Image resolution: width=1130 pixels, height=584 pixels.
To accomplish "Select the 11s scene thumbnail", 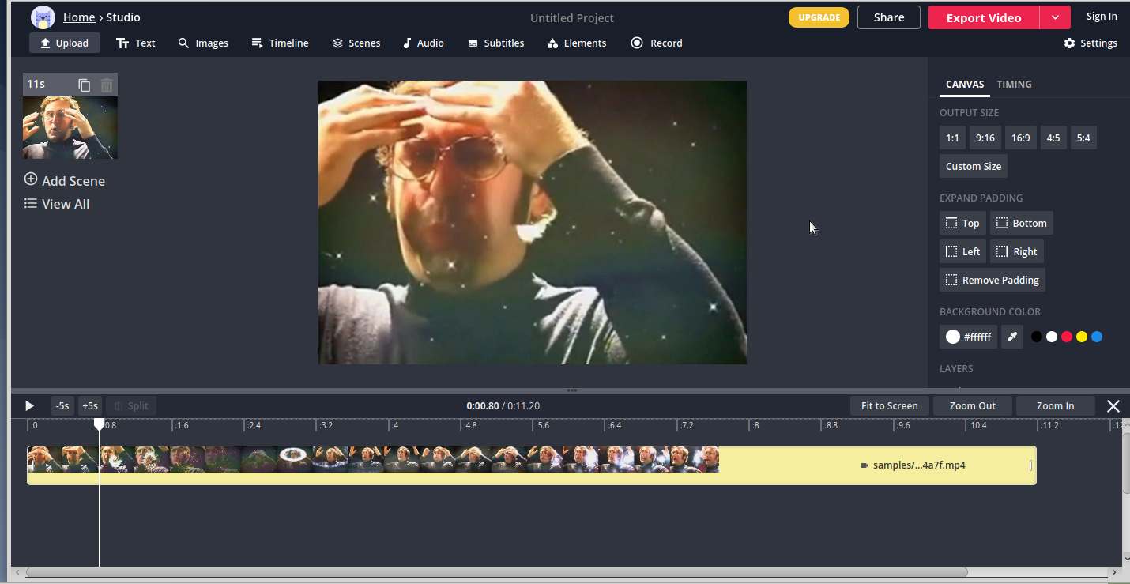I will [70, 127].
